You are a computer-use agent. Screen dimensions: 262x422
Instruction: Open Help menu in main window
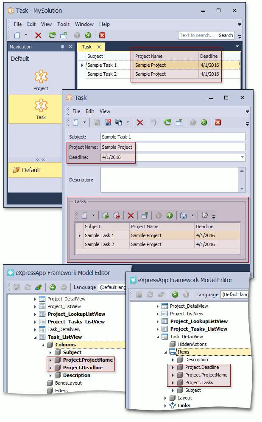(104, 24)
